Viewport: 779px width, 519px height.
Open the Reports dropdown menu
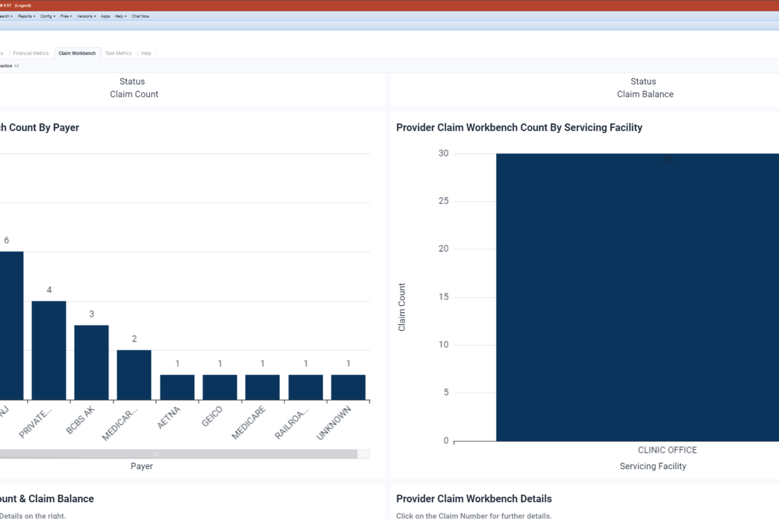pos(27,16)
